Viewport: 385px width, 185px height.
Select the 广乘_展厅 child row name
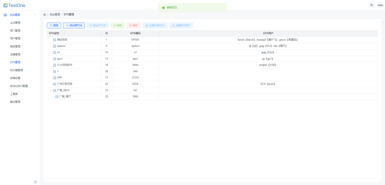[x=65, y=97]
